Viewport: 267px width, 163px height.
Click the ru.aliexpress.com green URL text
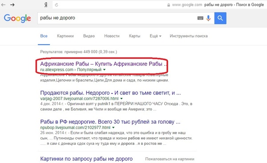pos(57,70)
